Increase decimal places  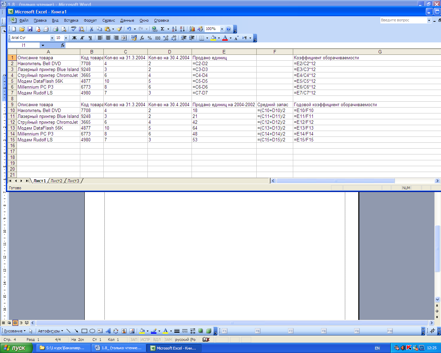click(x=166, y=38)
